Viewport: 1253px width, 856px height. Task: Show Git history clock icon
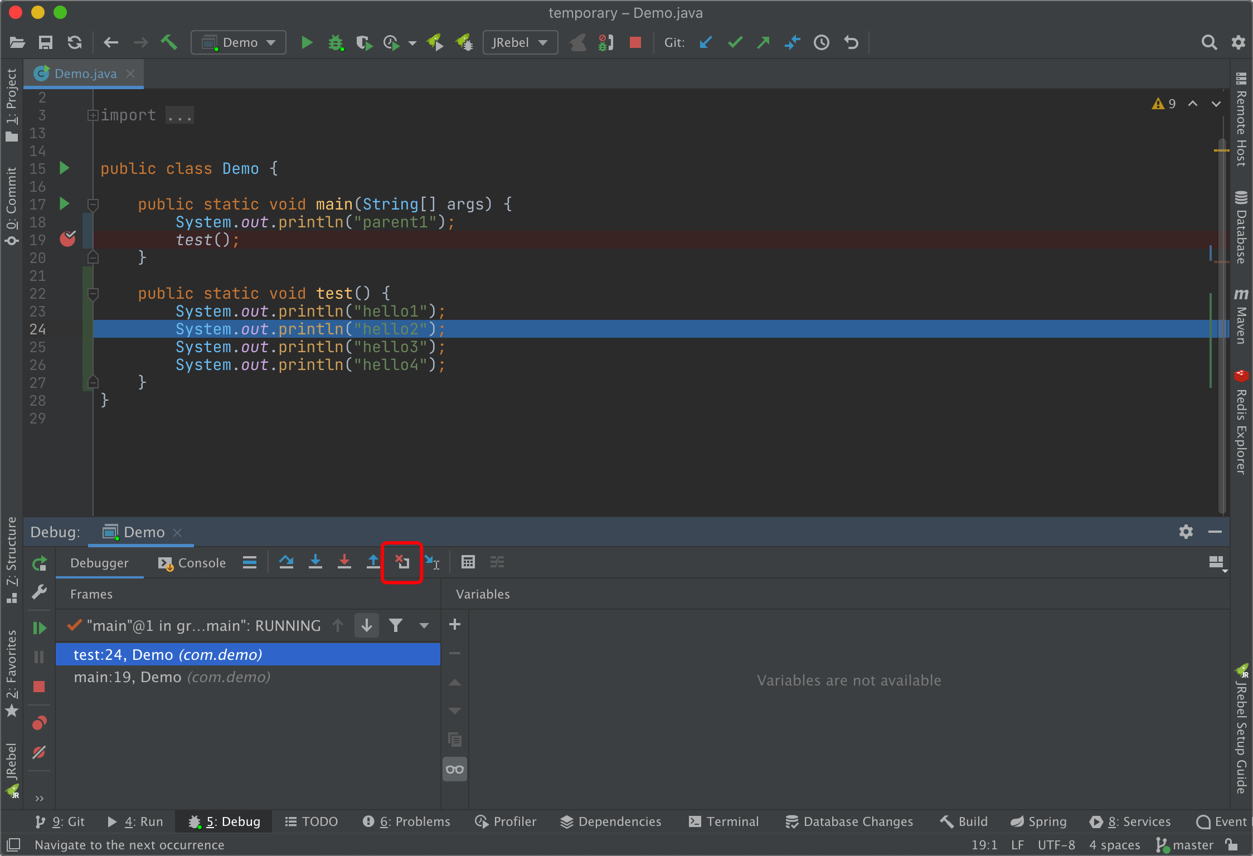click(822, 42)
